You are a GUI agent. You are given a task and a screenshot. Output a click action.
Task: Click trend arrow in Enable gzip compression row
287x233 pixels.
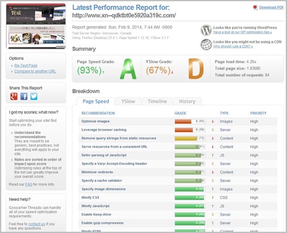[x=213, y=223]
